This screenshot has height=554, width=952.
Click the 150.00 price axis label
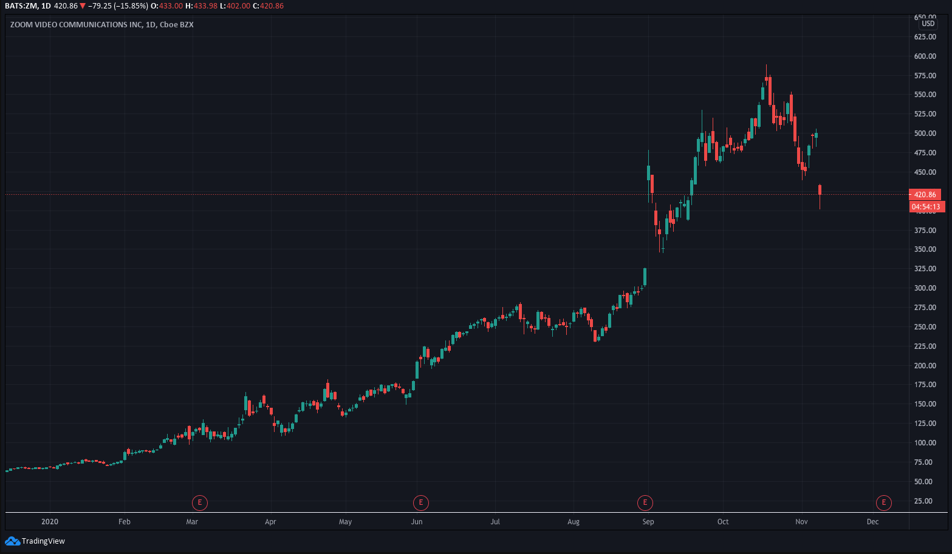point(925,404)
